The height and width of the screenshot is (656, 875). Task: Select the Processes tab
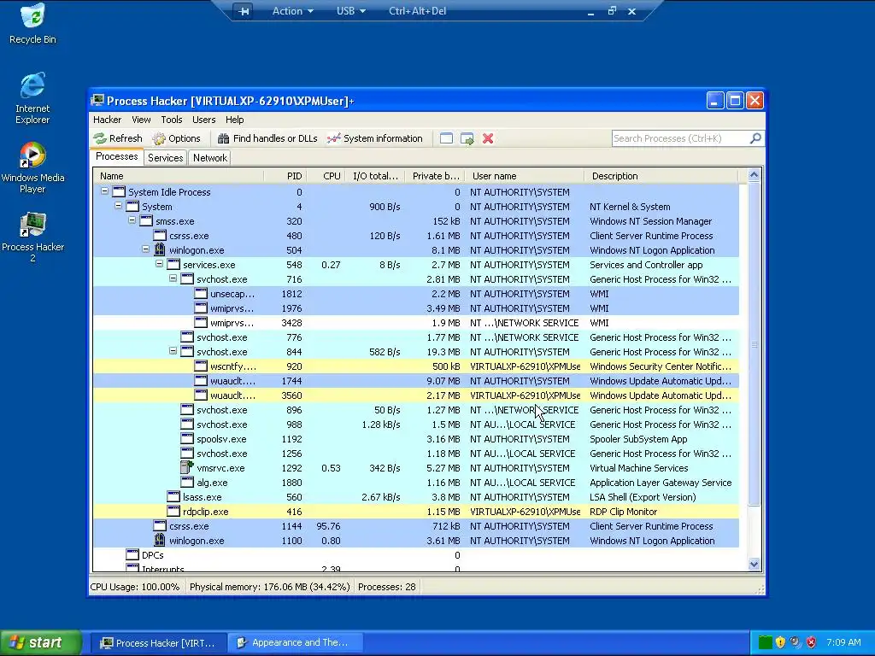[x=116, y=157]
